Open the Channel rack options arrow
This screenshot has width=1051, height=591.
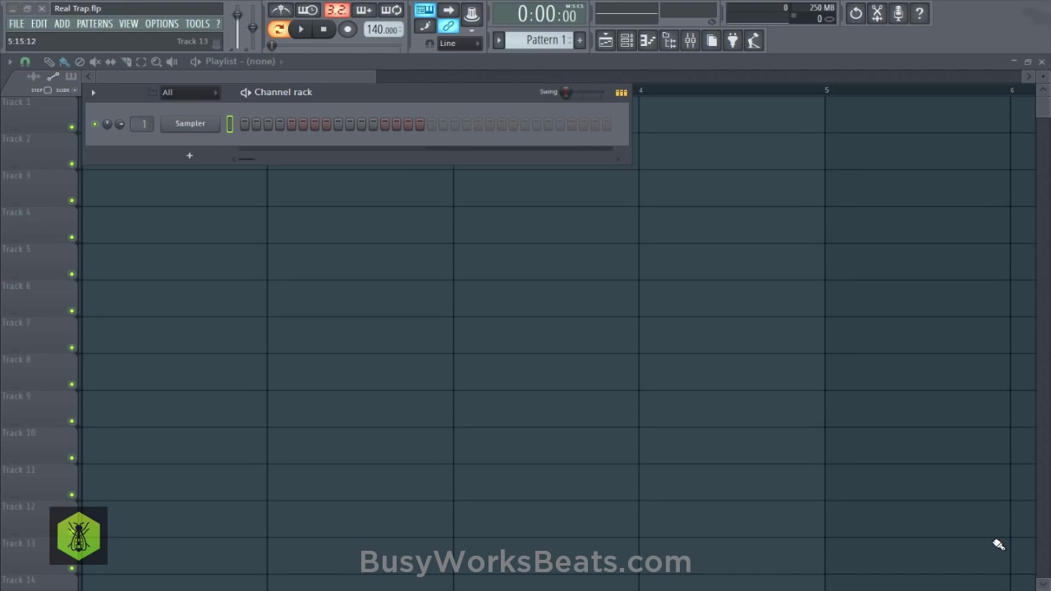pos(93,93)
